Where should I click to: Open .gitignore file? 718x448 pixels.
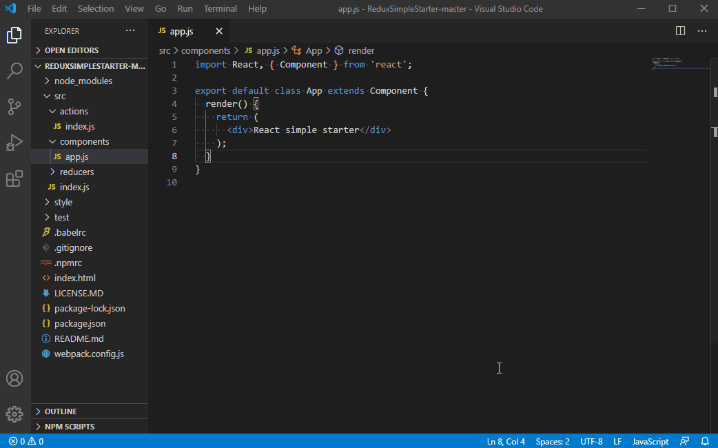tap(90, 247)
